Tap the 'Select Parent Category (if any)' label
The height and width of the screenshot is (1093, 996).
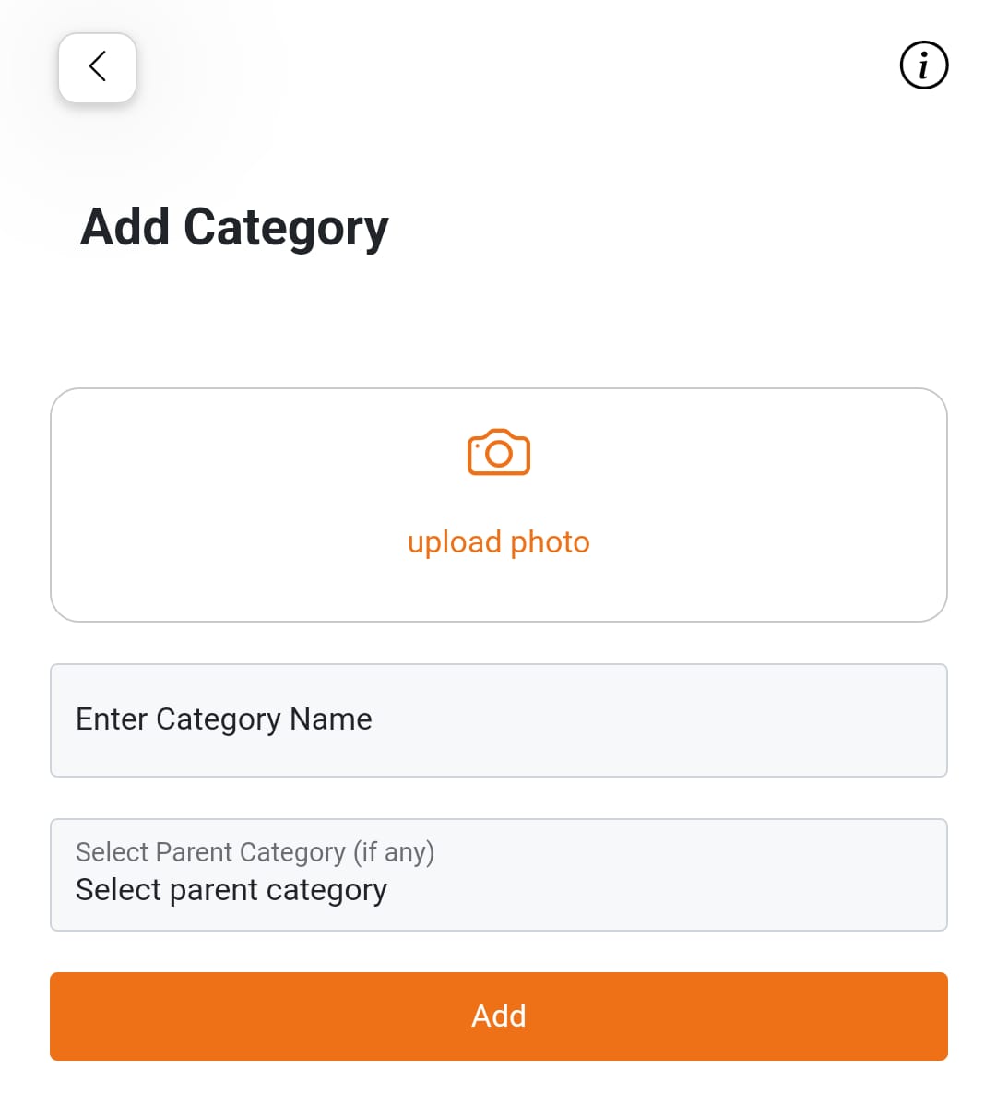(x=255, y=852)
